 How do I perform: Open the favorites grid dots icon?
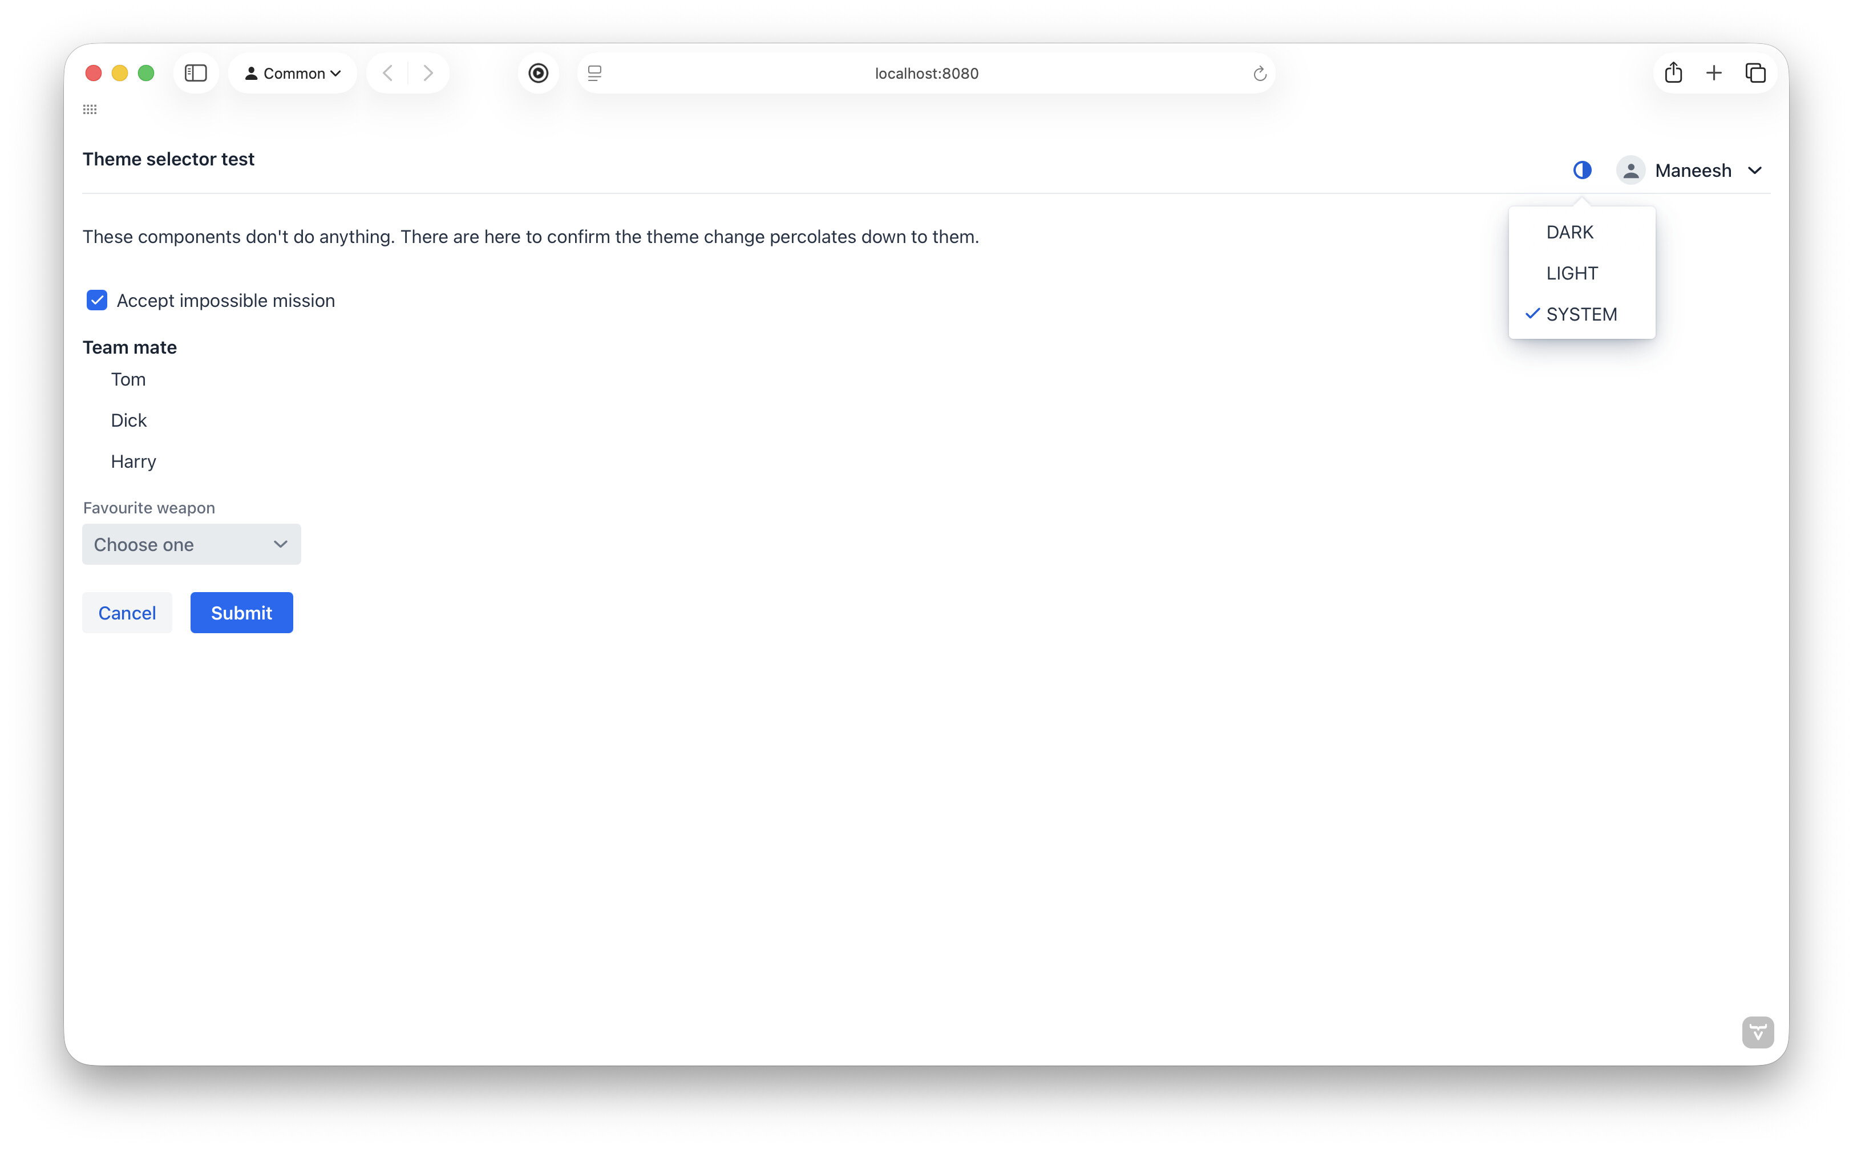[90, 110]
